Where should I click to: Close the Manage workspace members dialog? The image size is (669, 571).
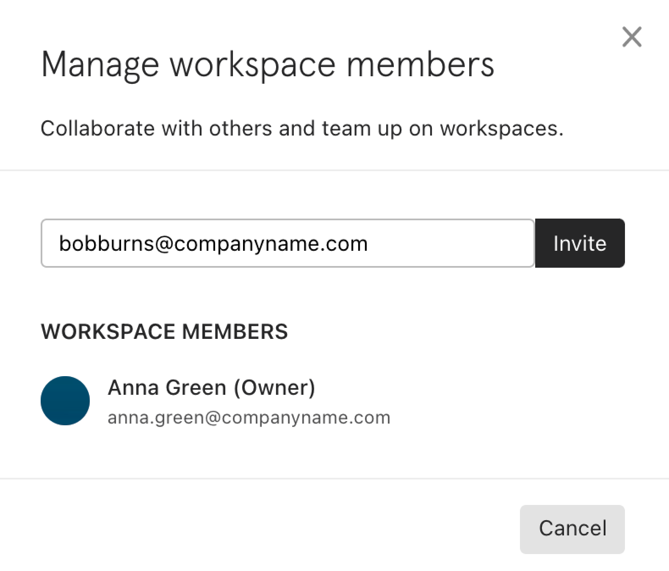pyautogui.click(x=632, y=37)
